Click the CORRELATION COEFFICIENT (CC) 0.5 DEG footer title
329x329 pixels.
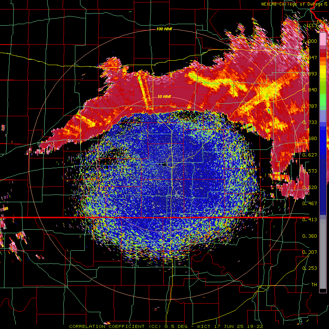129,326
